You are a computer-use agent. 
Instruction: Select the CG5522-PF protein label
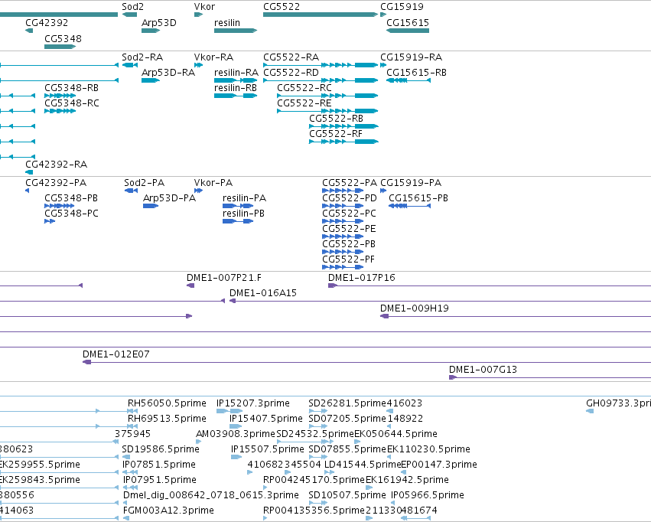tap(348, 259)
